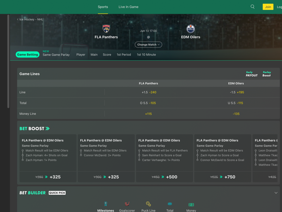Open the Change Match dropdown
This screenshot has height=212, width=282.
(148, 45)
